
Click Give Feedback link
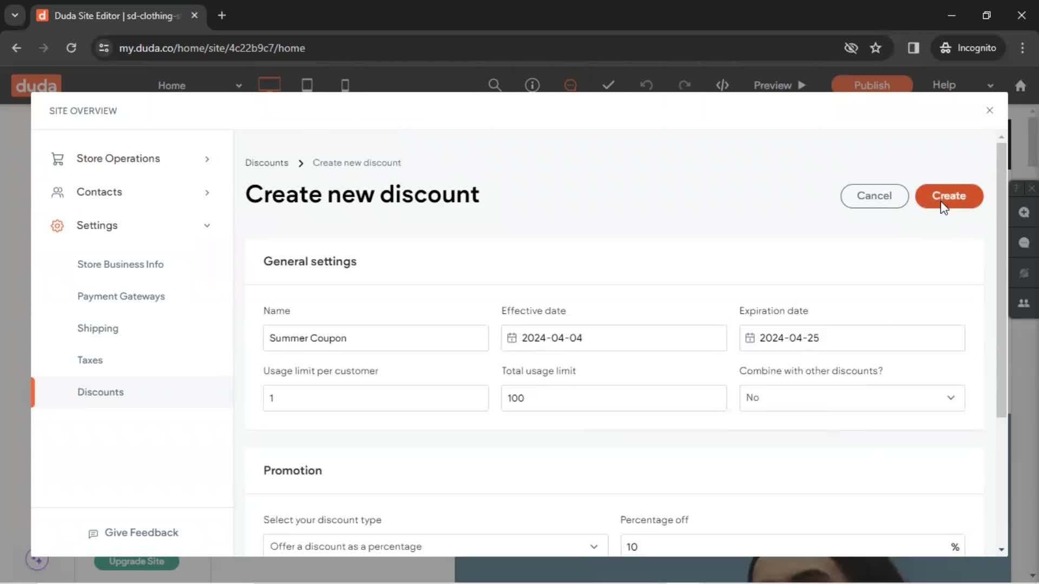click(x=133, y=533)
